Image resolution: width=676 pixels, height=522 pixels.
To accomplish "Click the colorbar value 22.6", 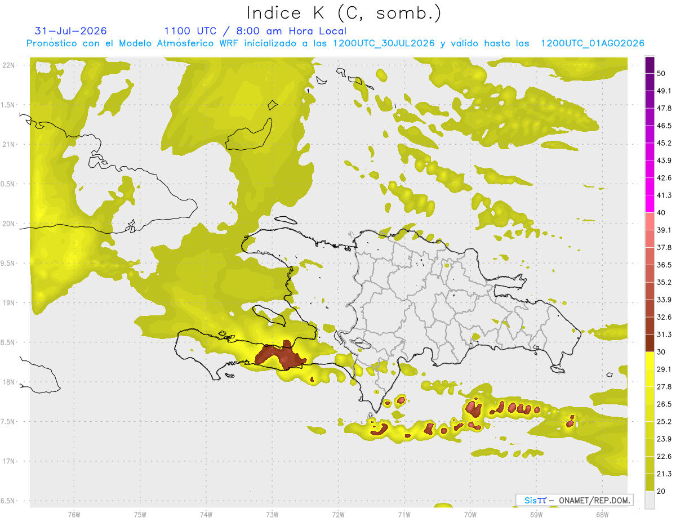I will coord(664,457).
